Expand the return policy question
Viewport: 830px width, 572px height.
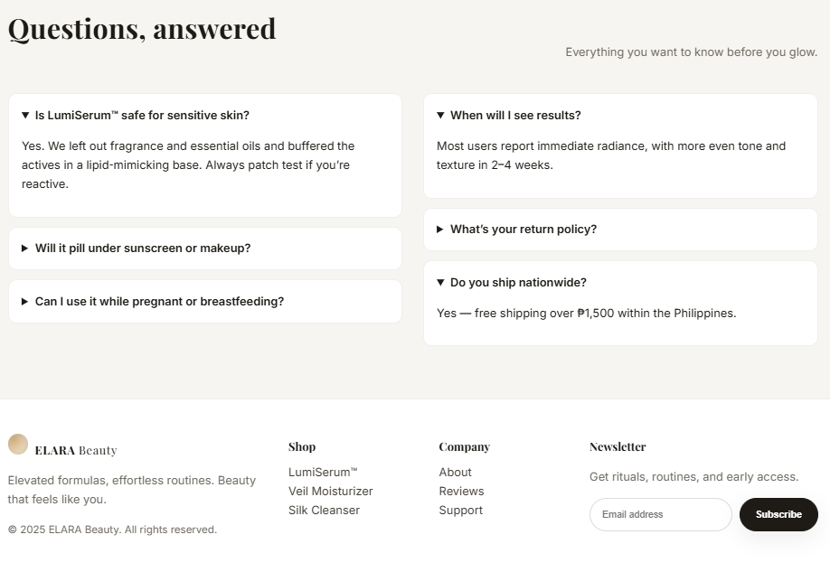[x=523, y=230]
